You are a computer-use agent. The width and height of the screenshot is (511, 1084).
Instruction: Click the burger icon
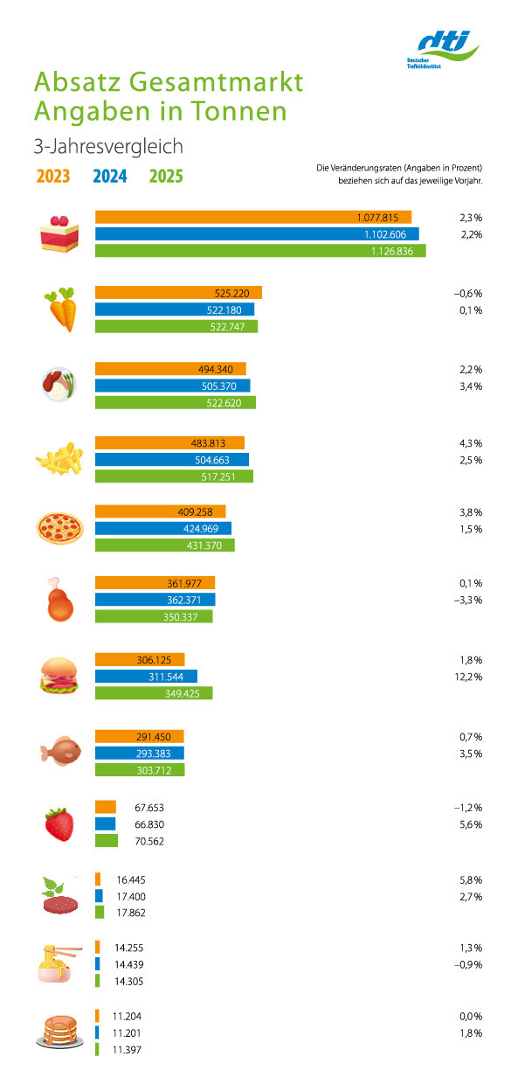(59, 677)
